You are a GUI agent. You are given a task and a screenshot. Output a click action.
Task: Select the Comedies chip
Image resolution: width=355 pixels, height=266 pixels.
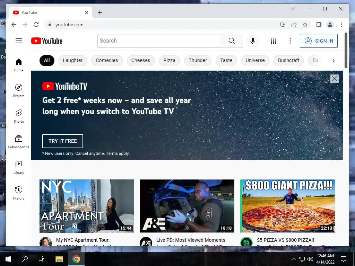[x=107, y=60]
